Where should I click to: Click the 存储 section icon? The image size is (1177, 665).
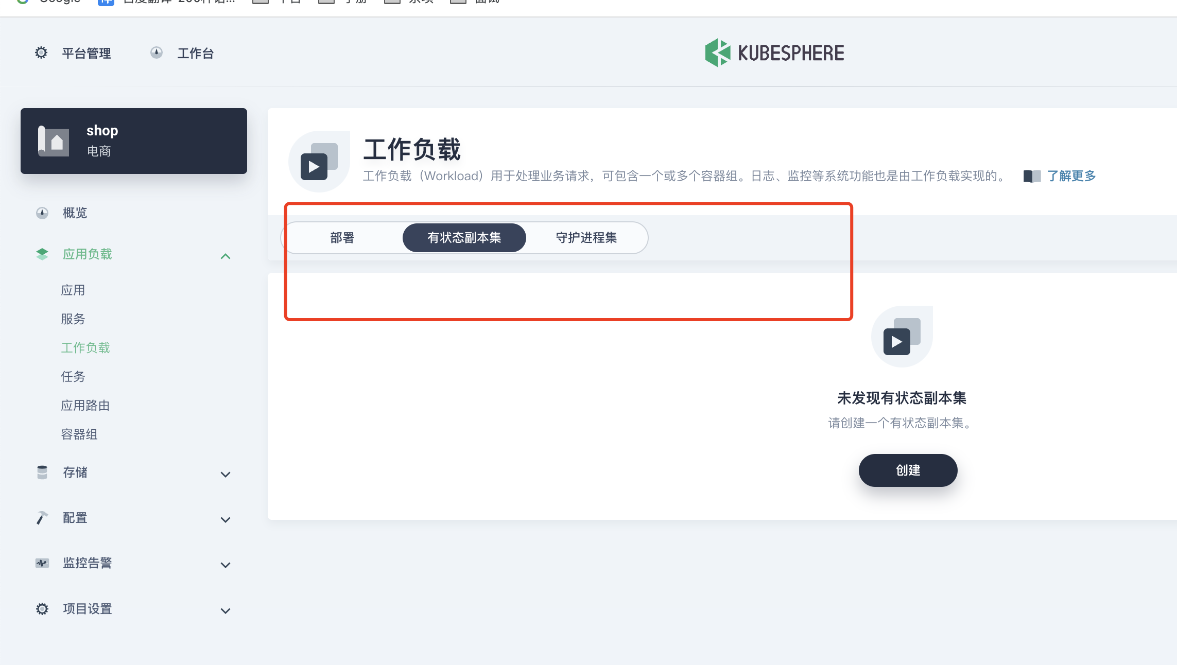click(x=41, y=472)
